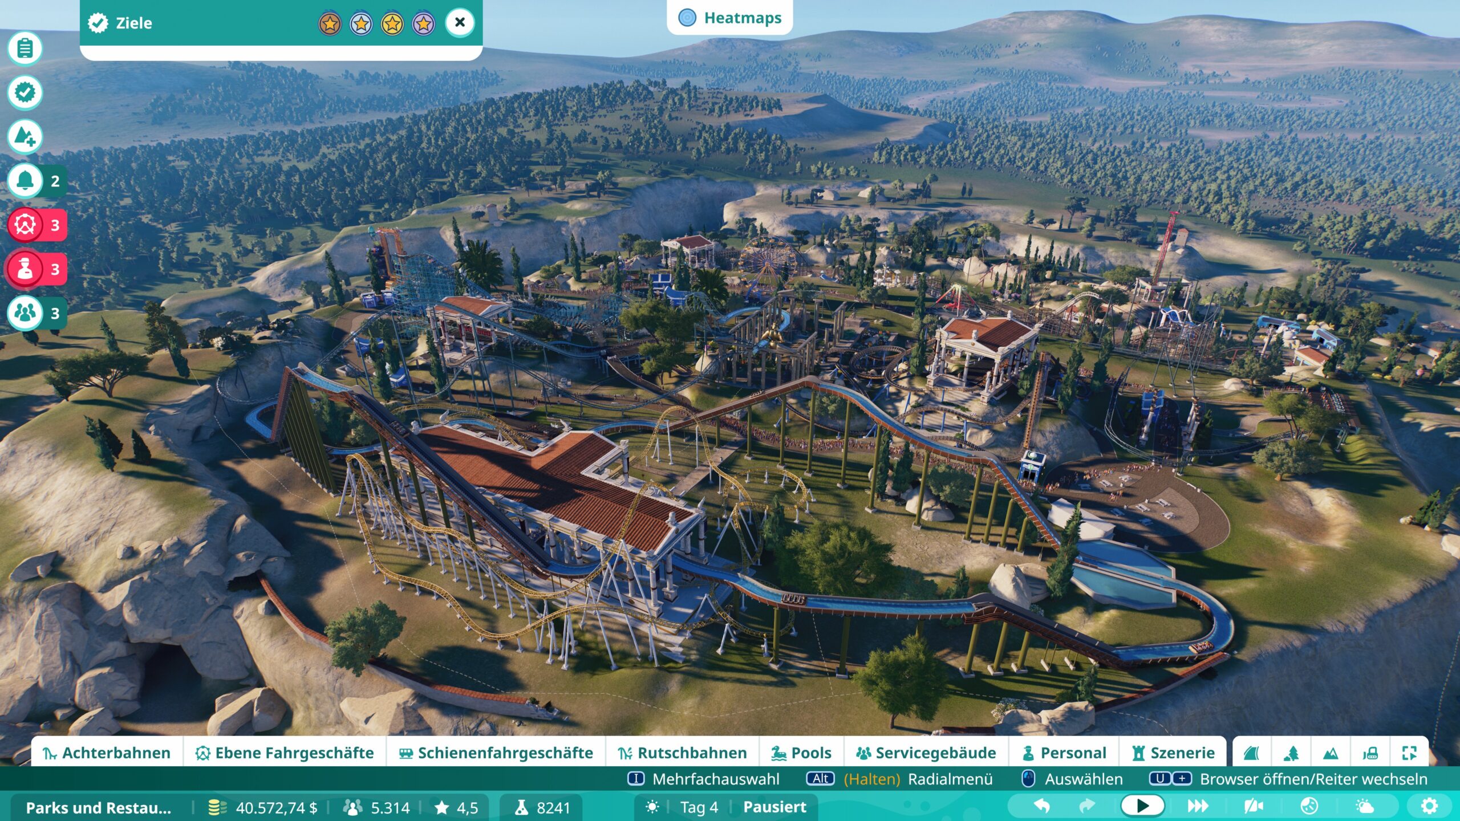Resume game with play button
This screenshot has width=1460, height=821.
click(x=1142, y=806)
